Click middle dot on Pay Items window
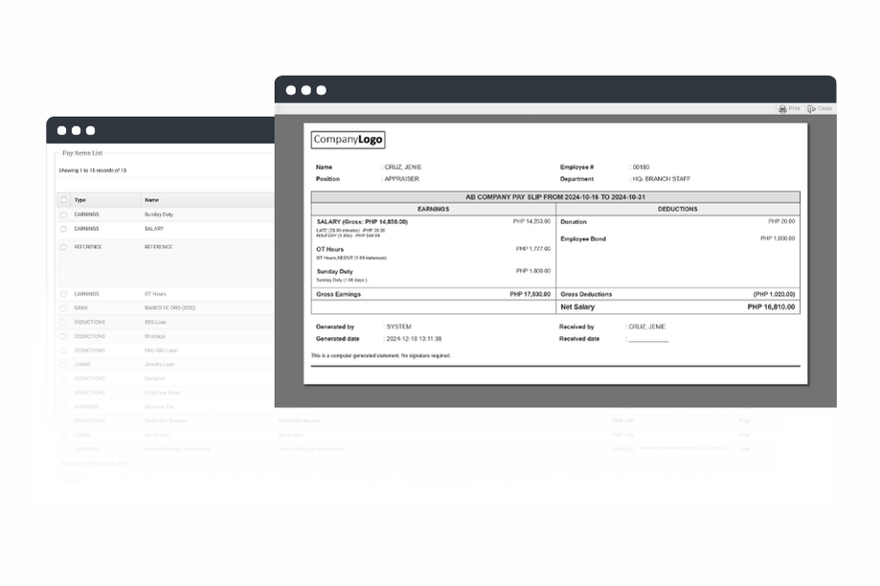Viewport: 880px width, 586px height. pyautogui.click(x=76, y=131)
